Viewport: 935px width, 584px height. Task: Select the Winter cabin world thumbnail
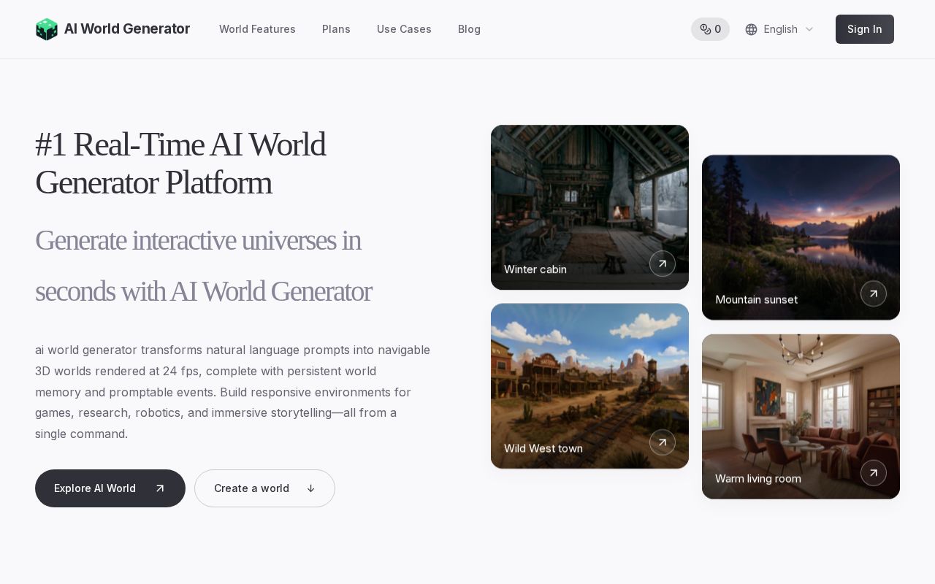tap(589, 207)
